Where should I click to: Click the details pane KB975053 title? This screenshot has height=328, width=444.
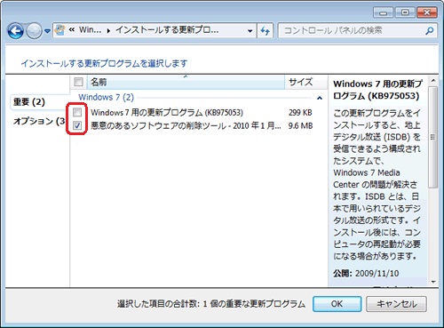coord(377,90)
